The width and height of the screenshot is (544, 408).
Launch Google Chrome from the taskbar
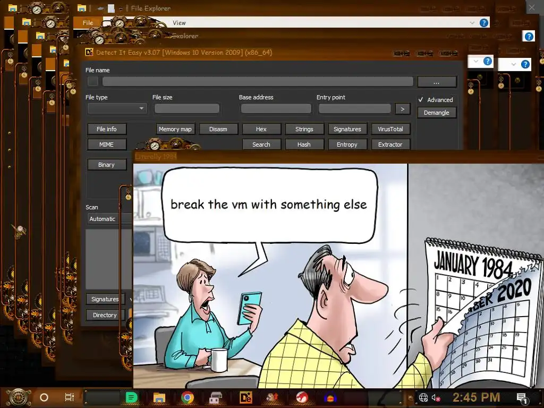pos(188,397)
